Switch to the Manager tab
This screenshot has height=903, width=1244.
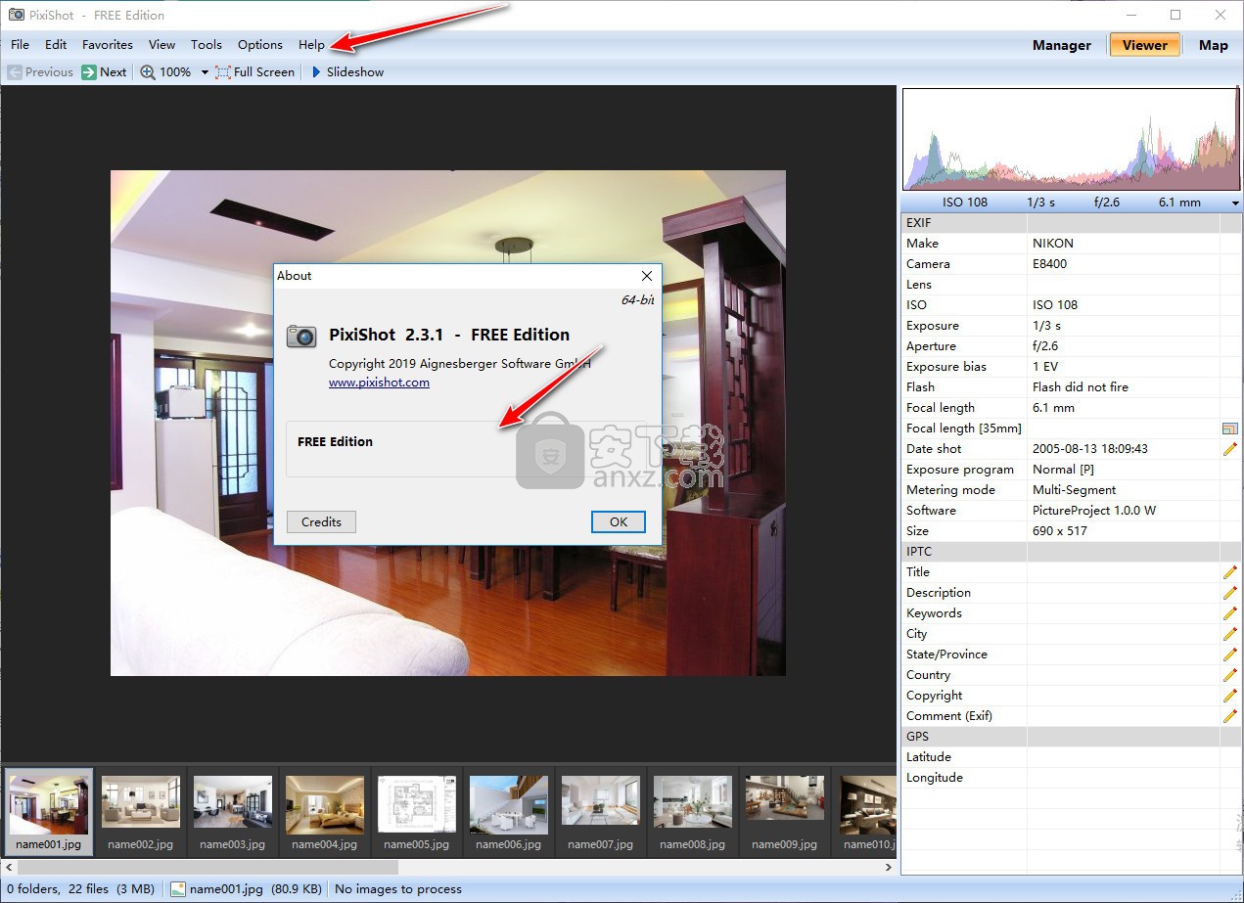1062,45
